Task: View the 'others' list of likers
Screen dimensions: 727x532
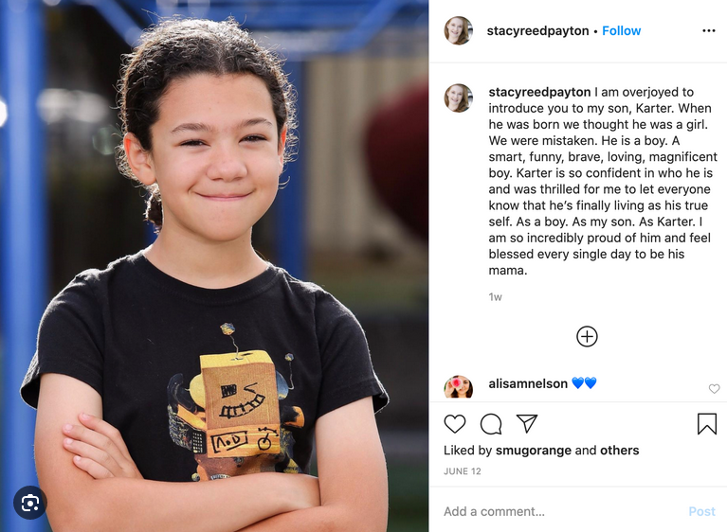Action: (620, 451)
